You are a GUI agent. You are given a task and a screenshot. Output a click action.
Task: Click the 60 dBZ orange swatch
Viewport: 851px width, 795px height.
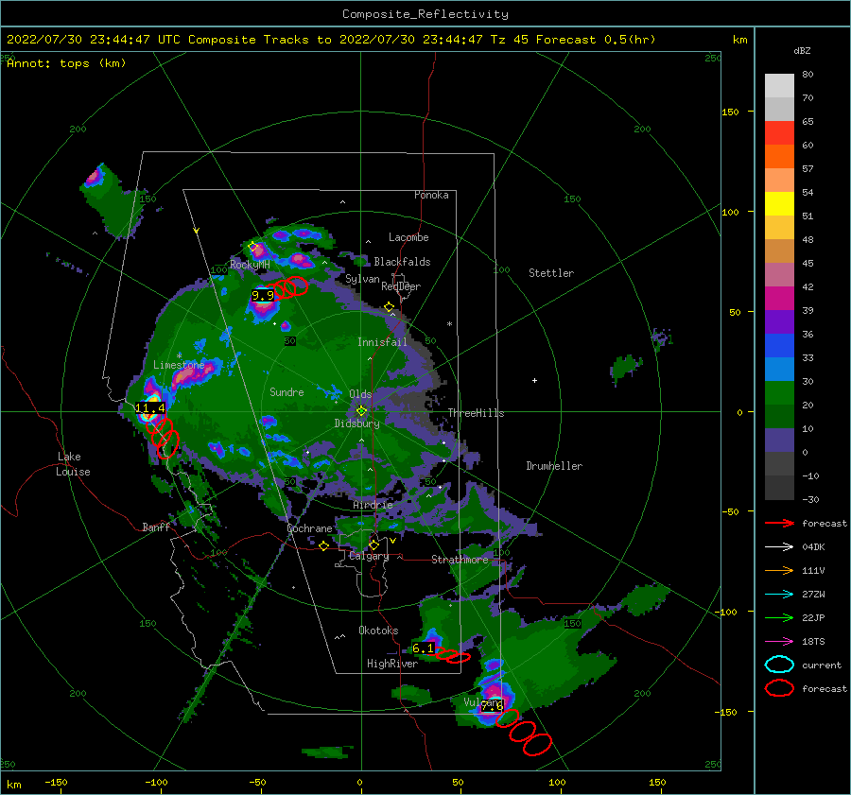[x=779, y=157]
